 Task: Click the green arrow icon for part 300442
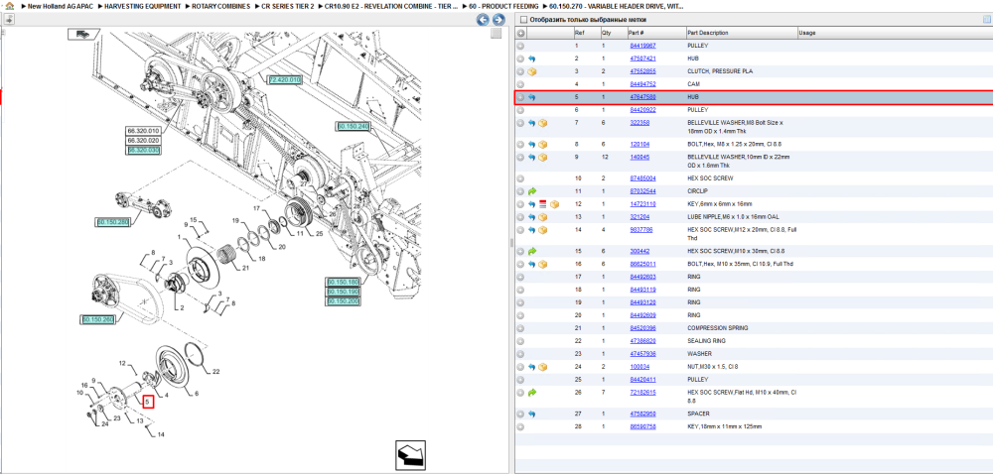click(532, 251)
